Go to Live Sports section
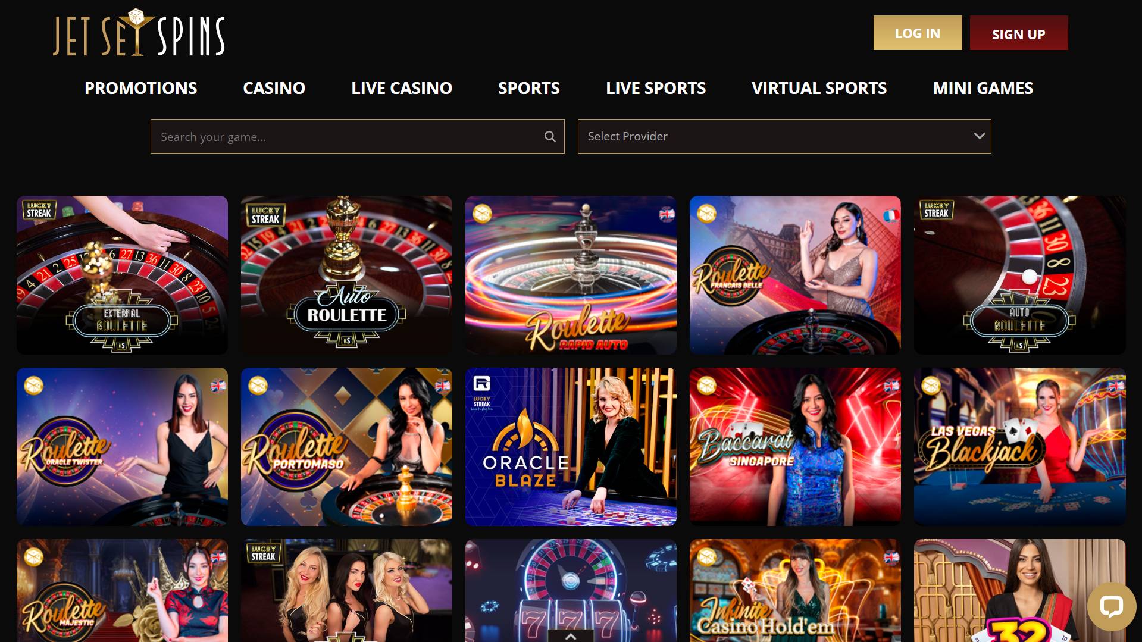The height and width of the screenshot is (642, 1142). click(x=655, y=88)
